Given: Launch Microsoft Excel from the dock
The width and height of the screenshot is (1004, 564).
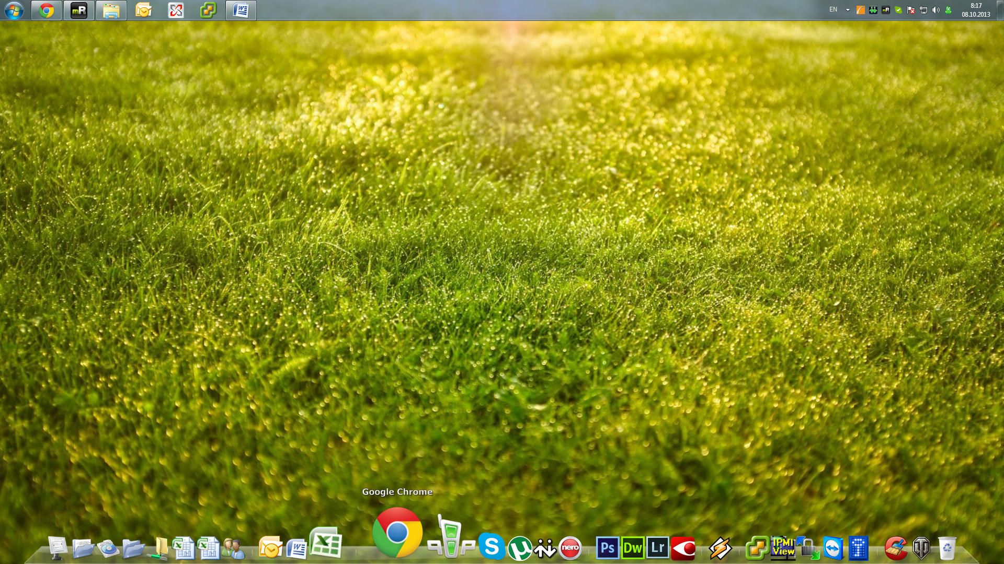Looking at the screenshot, I should click(326, 543).
